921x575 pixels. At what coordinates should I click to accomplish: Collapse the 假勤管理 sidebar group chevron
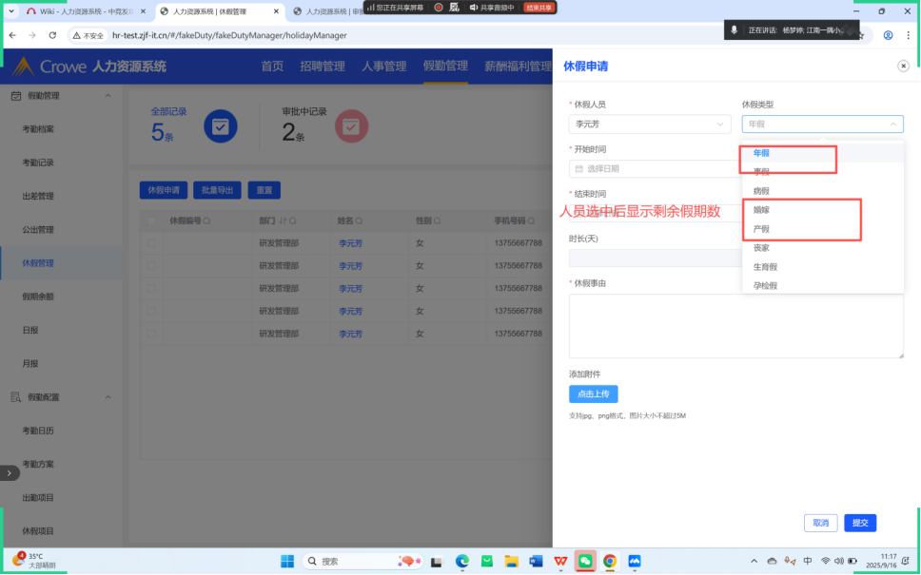pyautogui.click(x=108, y=96)
